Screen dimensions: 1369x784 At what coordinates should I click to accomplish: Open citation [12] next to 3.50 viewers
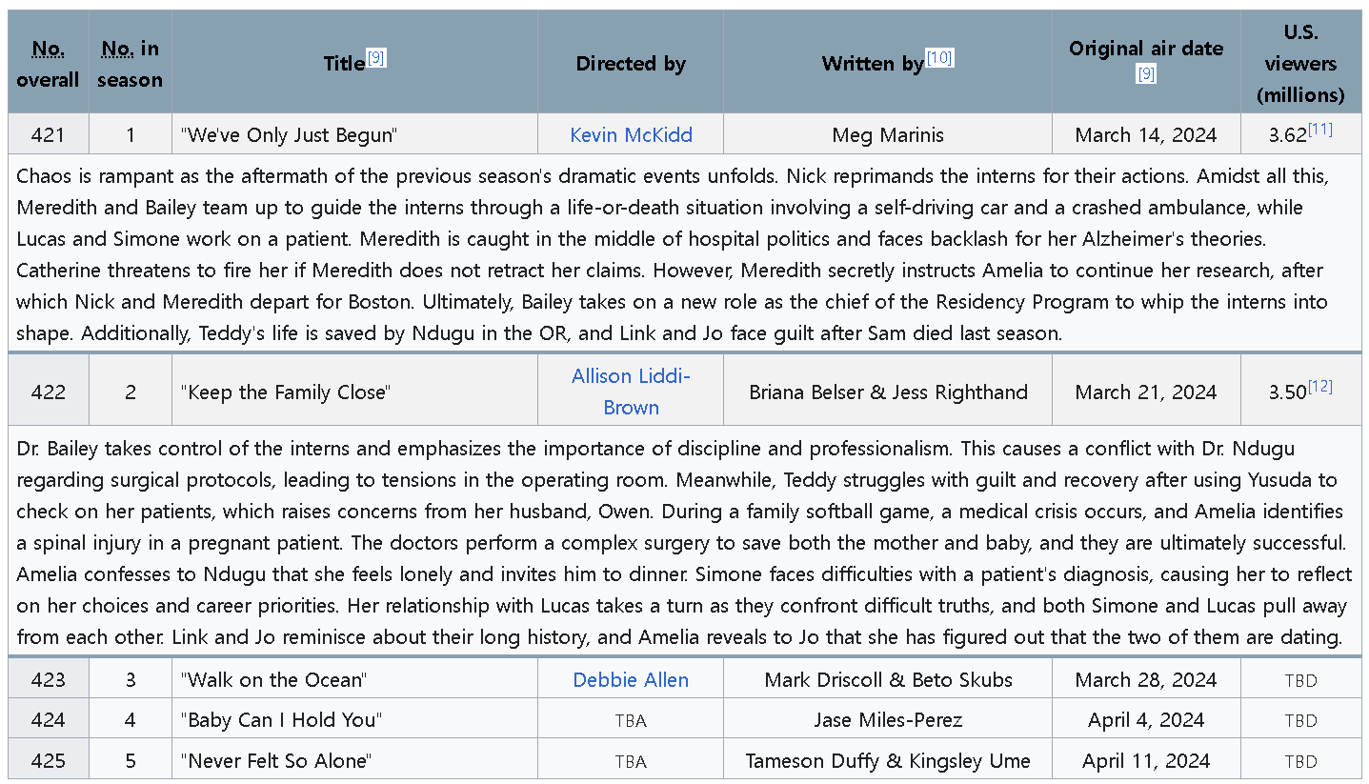pyautogui.click(x=1320, y=387)
